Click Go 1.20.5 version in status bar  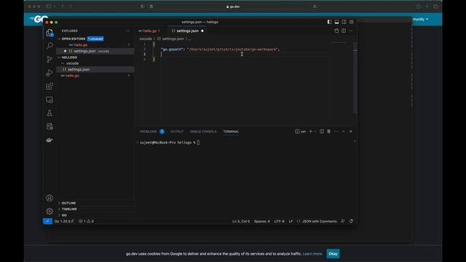click(x=64, y=221)
